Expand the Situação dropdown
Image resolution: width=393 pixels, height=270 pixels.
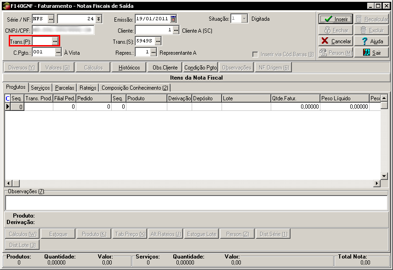coord(244,19)
